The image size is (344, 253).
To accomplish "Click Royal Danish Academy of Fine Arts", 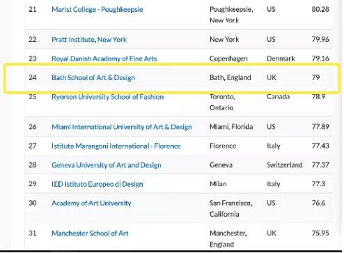I will (x=104, y=59).
